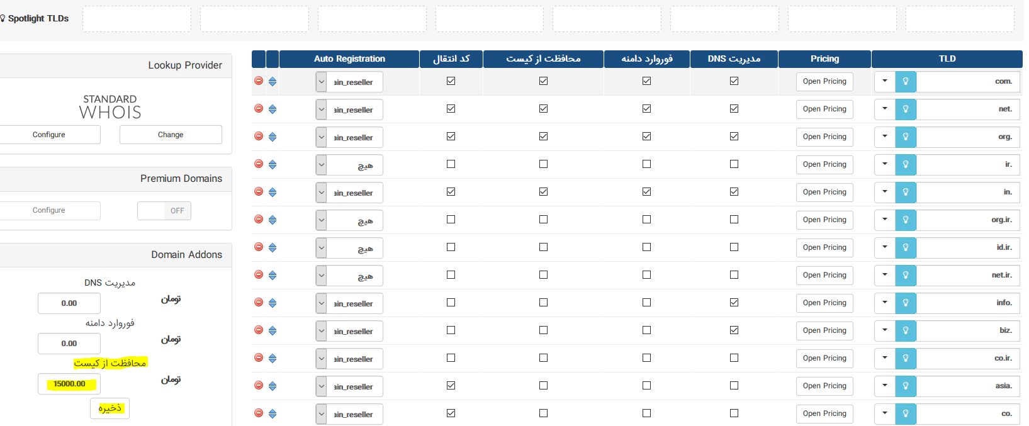
Task: Expand the caret dropdown beside the .net TLD
Action: coord(884,109)
